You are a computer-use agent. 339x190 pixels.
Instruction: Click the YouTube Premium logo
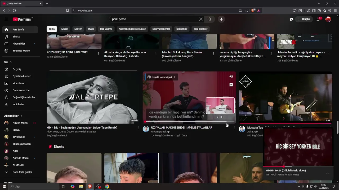pos(21,19)
